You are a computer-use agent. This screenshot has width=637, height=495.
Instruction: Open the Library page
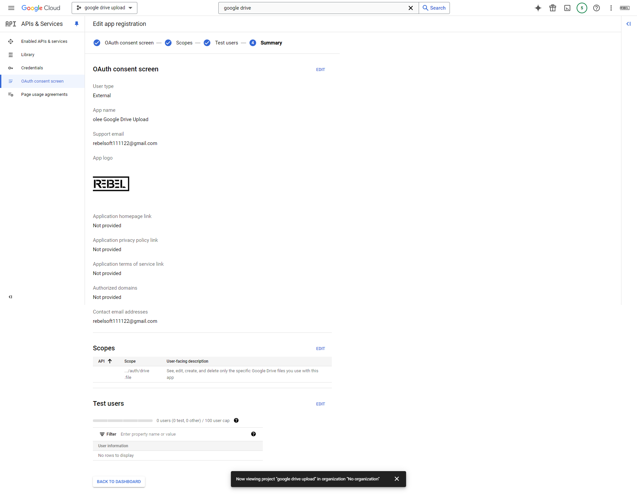[28, 55]
